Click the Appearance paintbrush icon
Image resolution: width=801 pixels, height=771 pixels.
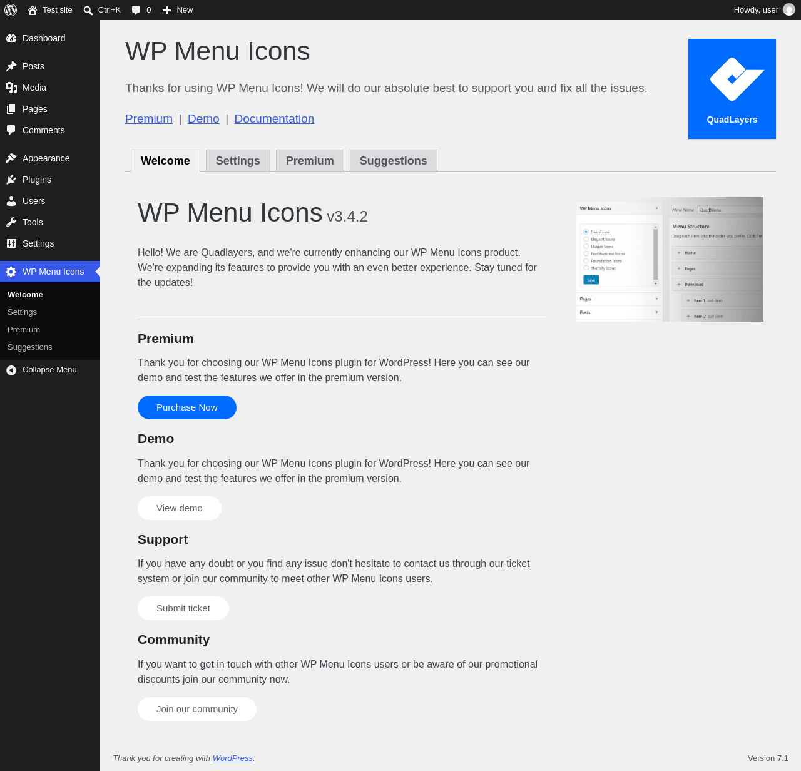[11, 158]
